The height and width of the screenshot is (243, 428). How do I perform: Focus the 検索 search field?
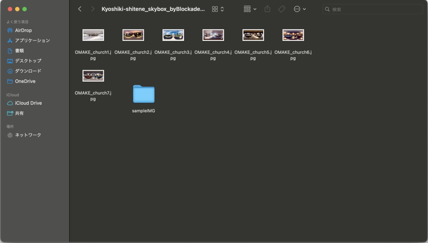point(372,9)
